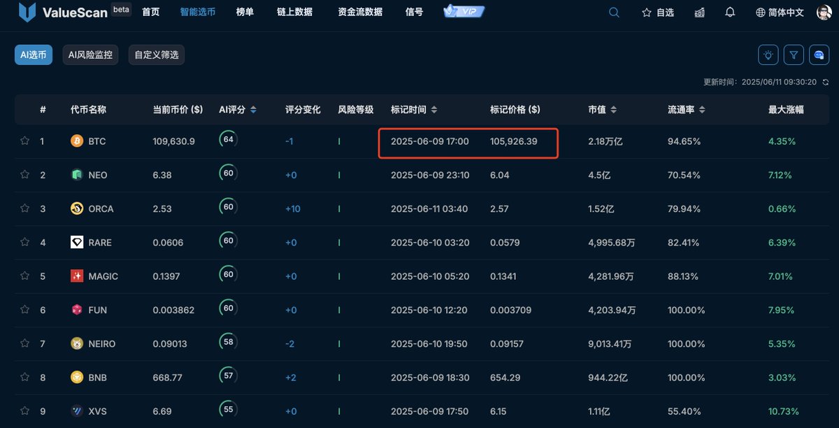
Task: Open the ORCA token name
Action: 101,208
